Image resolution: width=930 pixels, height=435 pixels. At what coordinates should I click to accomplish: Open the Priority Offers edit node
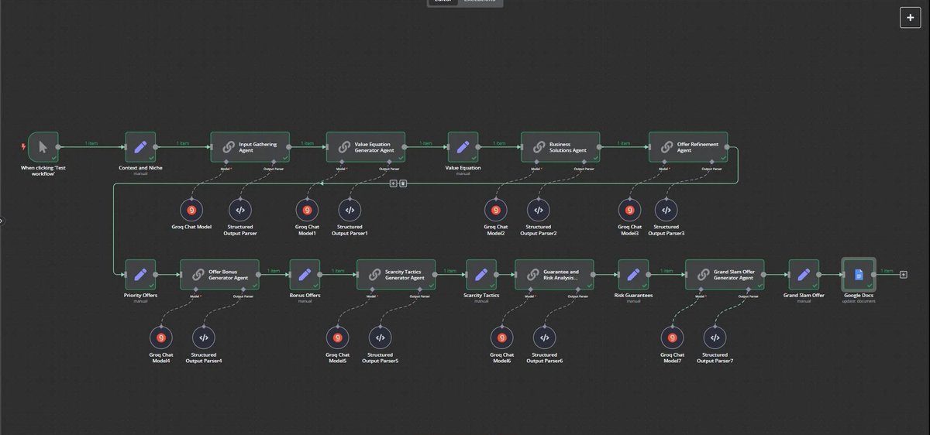[140, 274]
